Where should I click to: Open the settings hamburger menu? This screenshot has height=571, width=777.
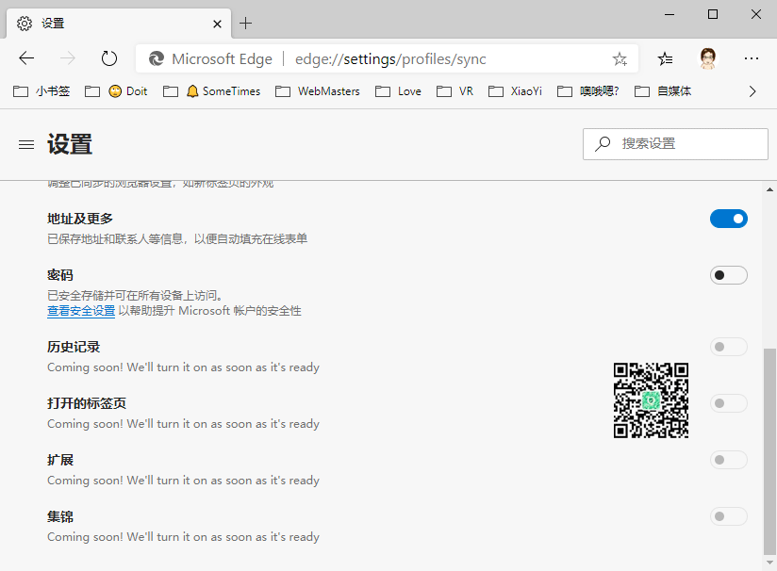click(26, 145)
